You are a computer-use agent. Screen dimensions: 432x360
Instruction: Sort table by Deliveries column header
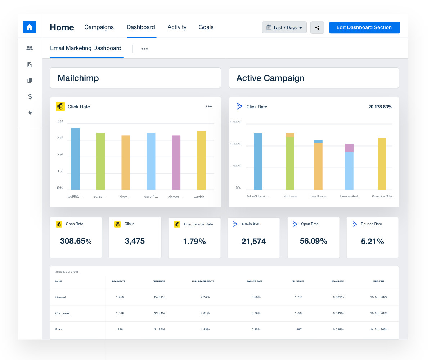298,281
